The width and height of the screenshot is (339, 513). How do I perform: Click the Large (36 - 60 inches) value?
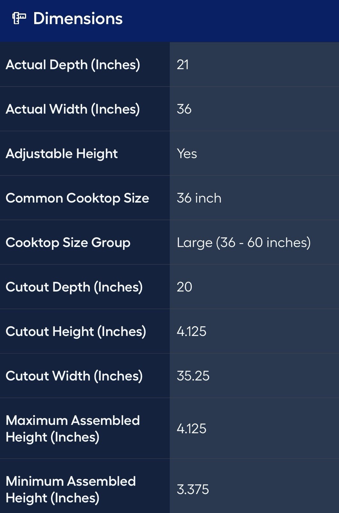pos(244,243)
